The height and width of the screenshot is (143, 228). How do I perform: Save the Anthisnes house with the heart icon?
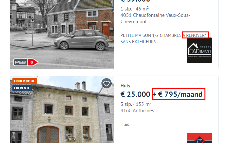[107, 83]
